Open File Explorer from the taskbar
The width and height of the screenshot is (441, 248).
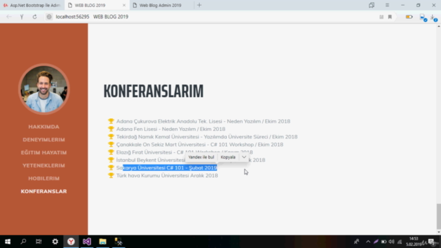point(103,242)
